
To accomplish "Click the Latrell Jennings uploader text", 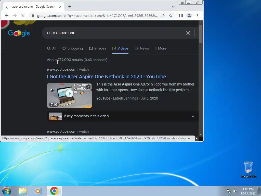I will pyautogui.click(x=125, y=98).
